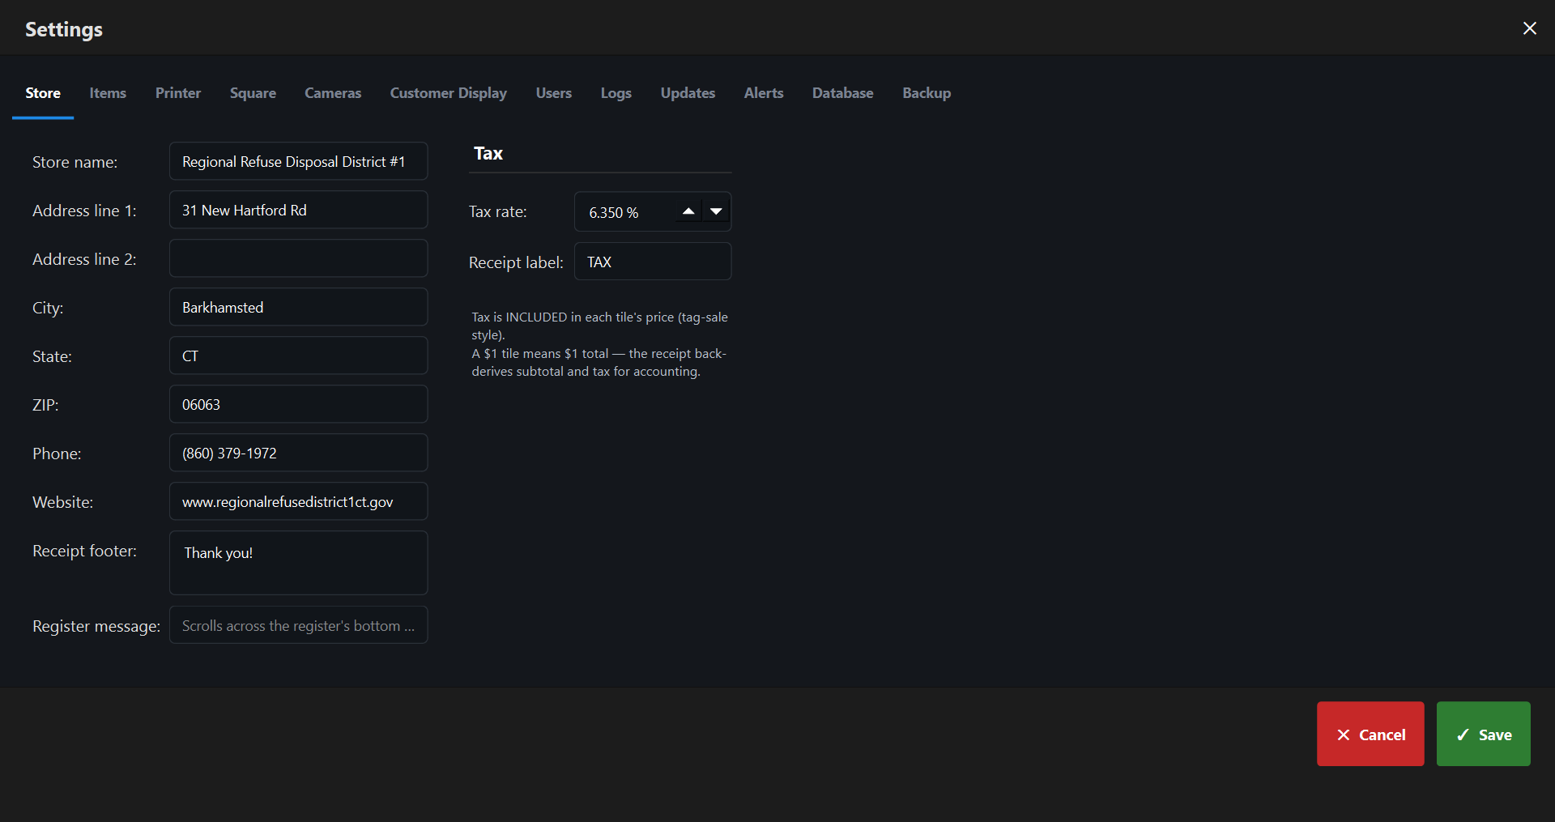This screenshot has height=822, width=1555.
Task: Click the State field showing CT
Action: tap(298, 356)
